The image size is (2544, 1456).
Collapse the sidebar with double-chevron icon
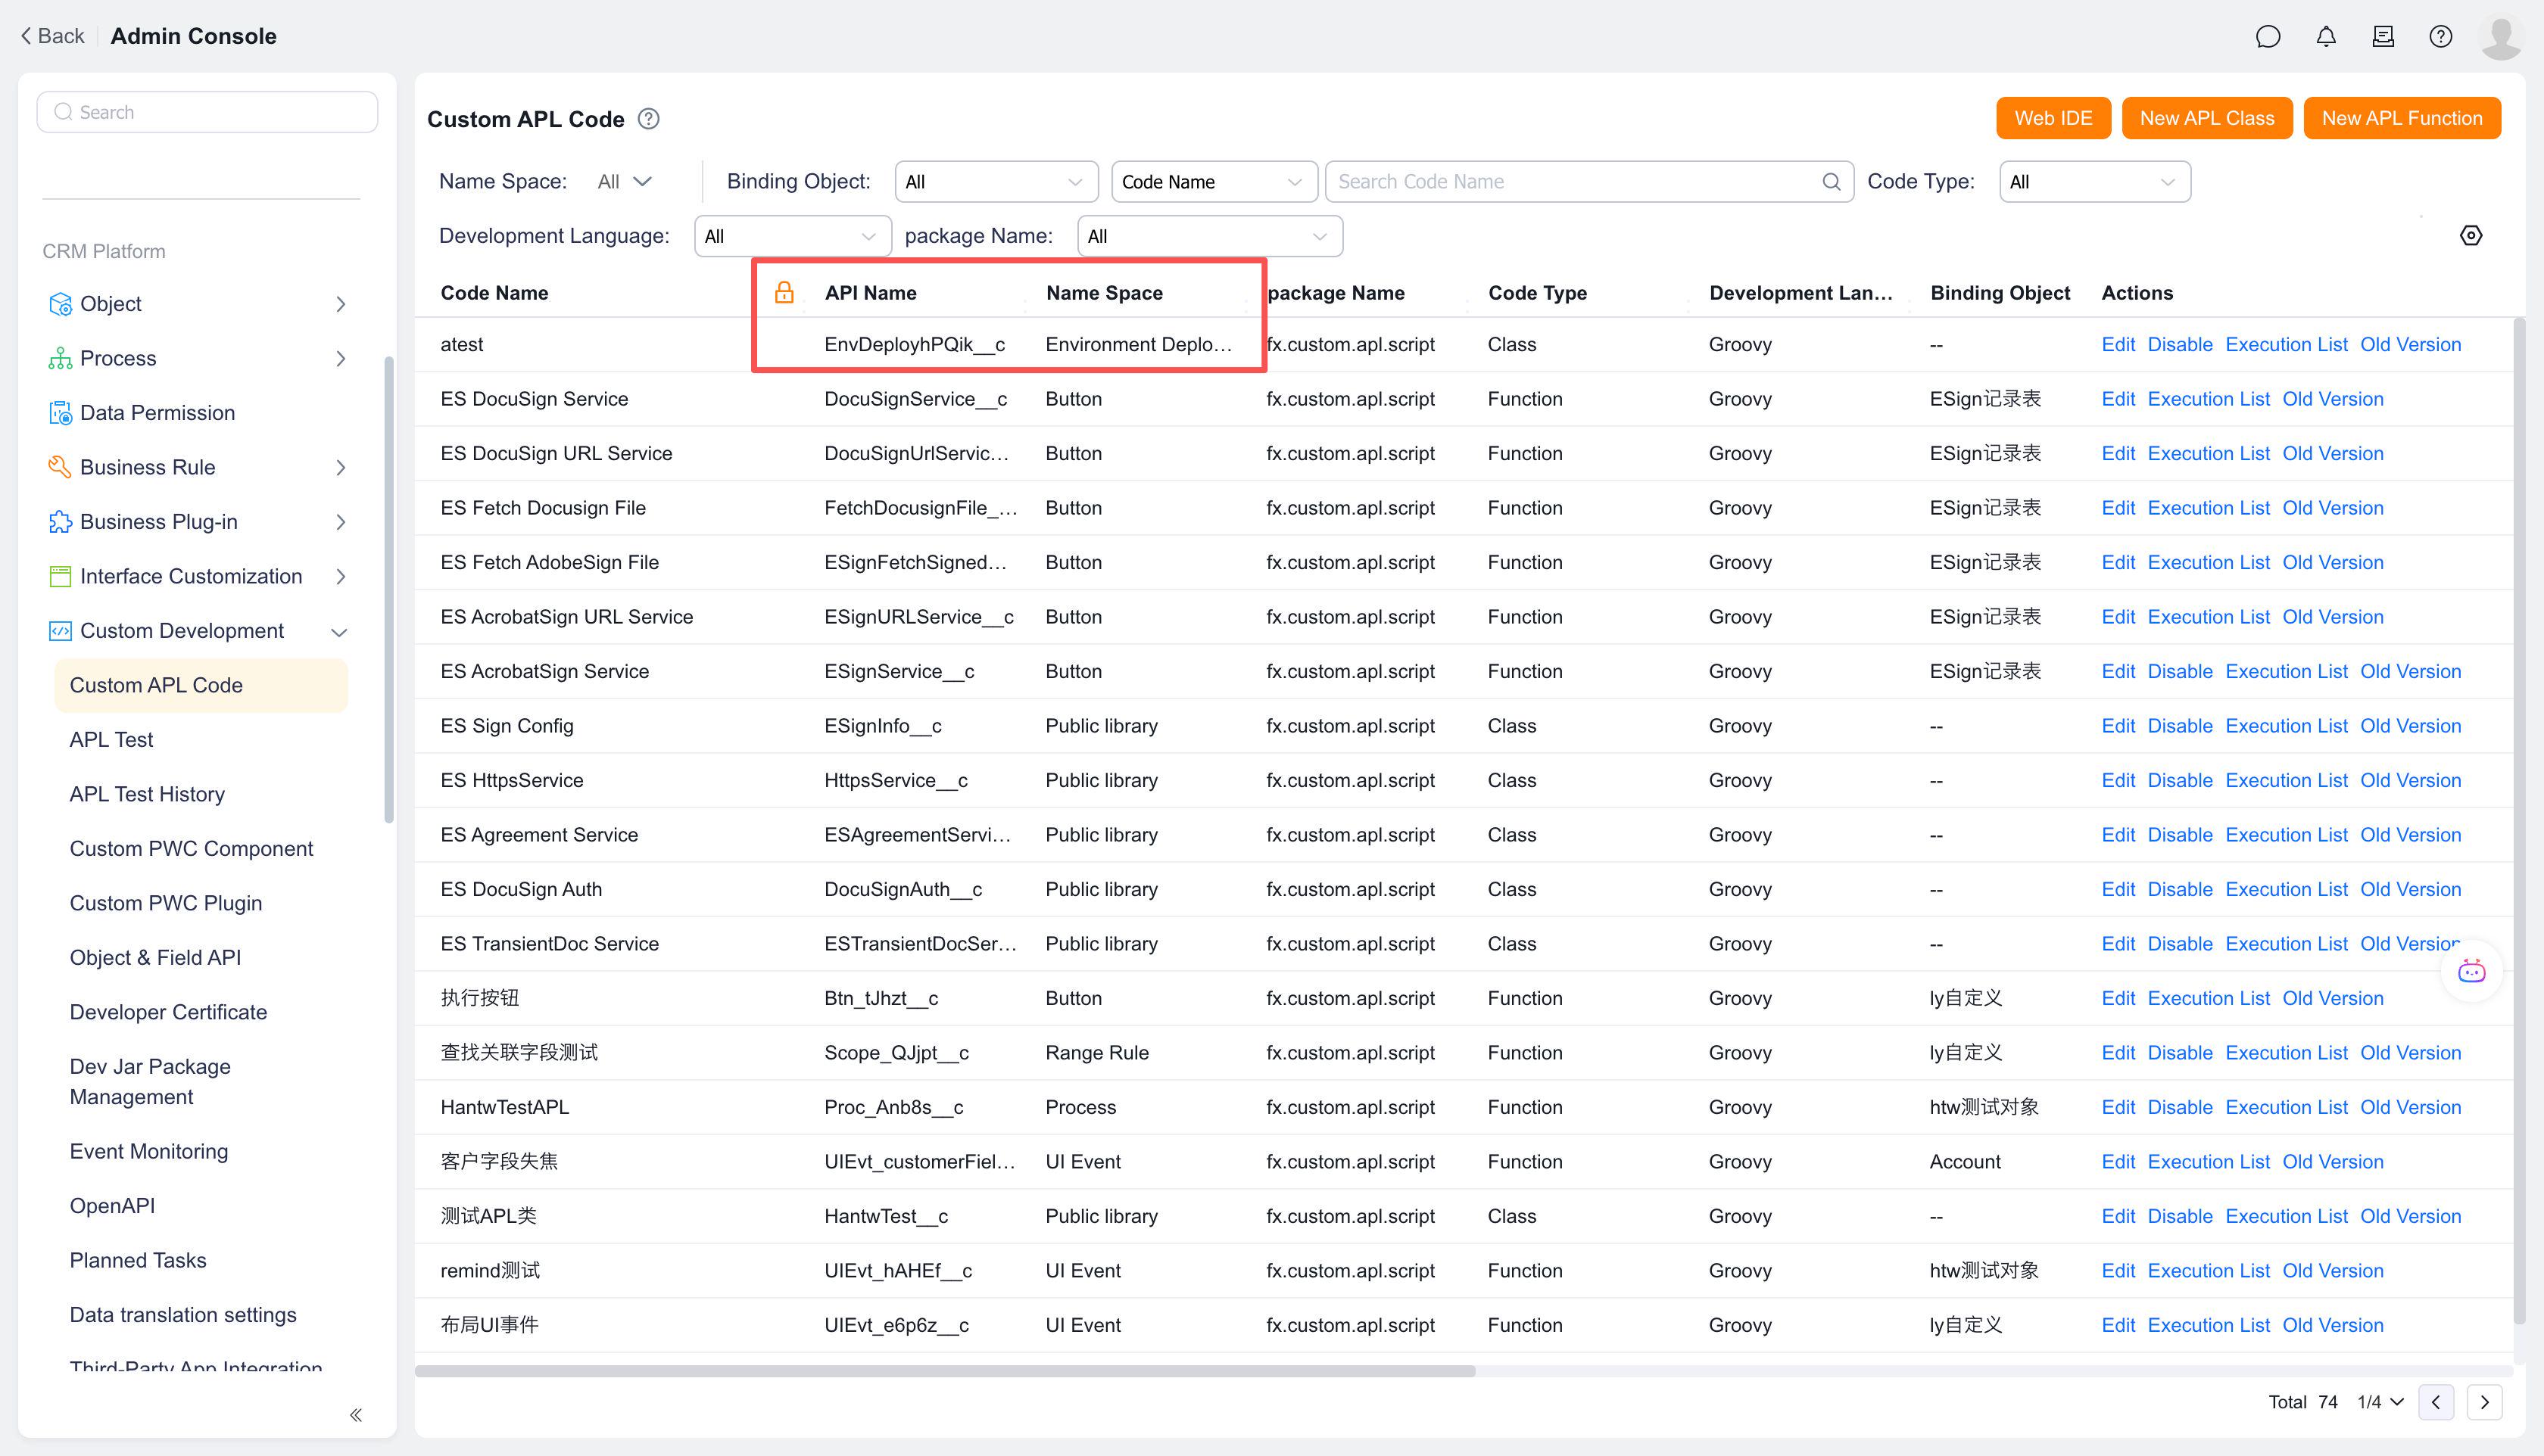click(356, 1414)
